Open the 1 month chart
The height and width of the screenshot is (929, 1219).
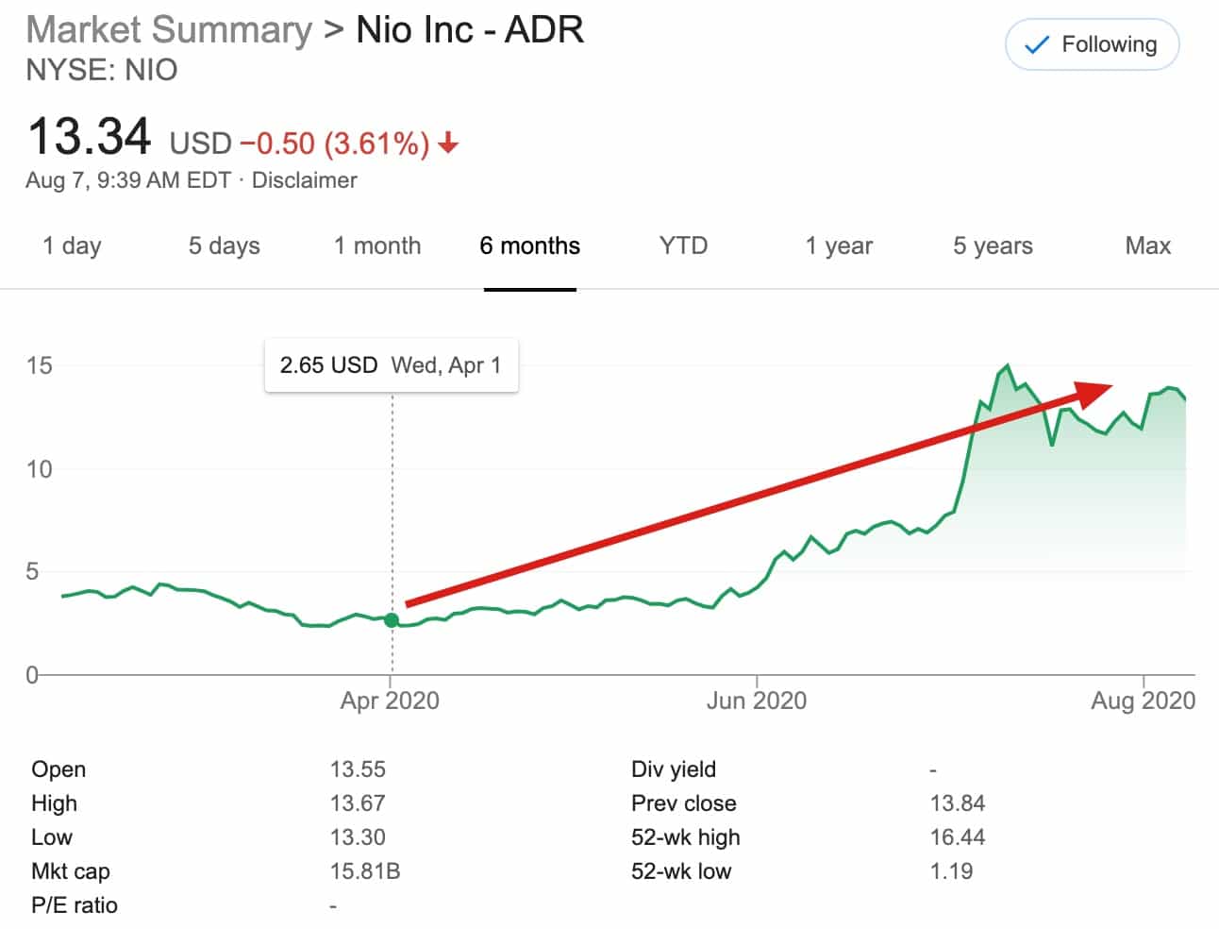(377, 245)
